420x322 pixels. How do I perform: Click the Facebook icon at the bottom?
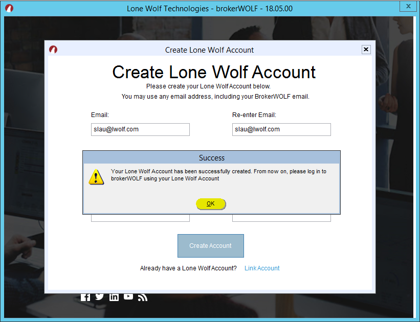click(85, 296)
